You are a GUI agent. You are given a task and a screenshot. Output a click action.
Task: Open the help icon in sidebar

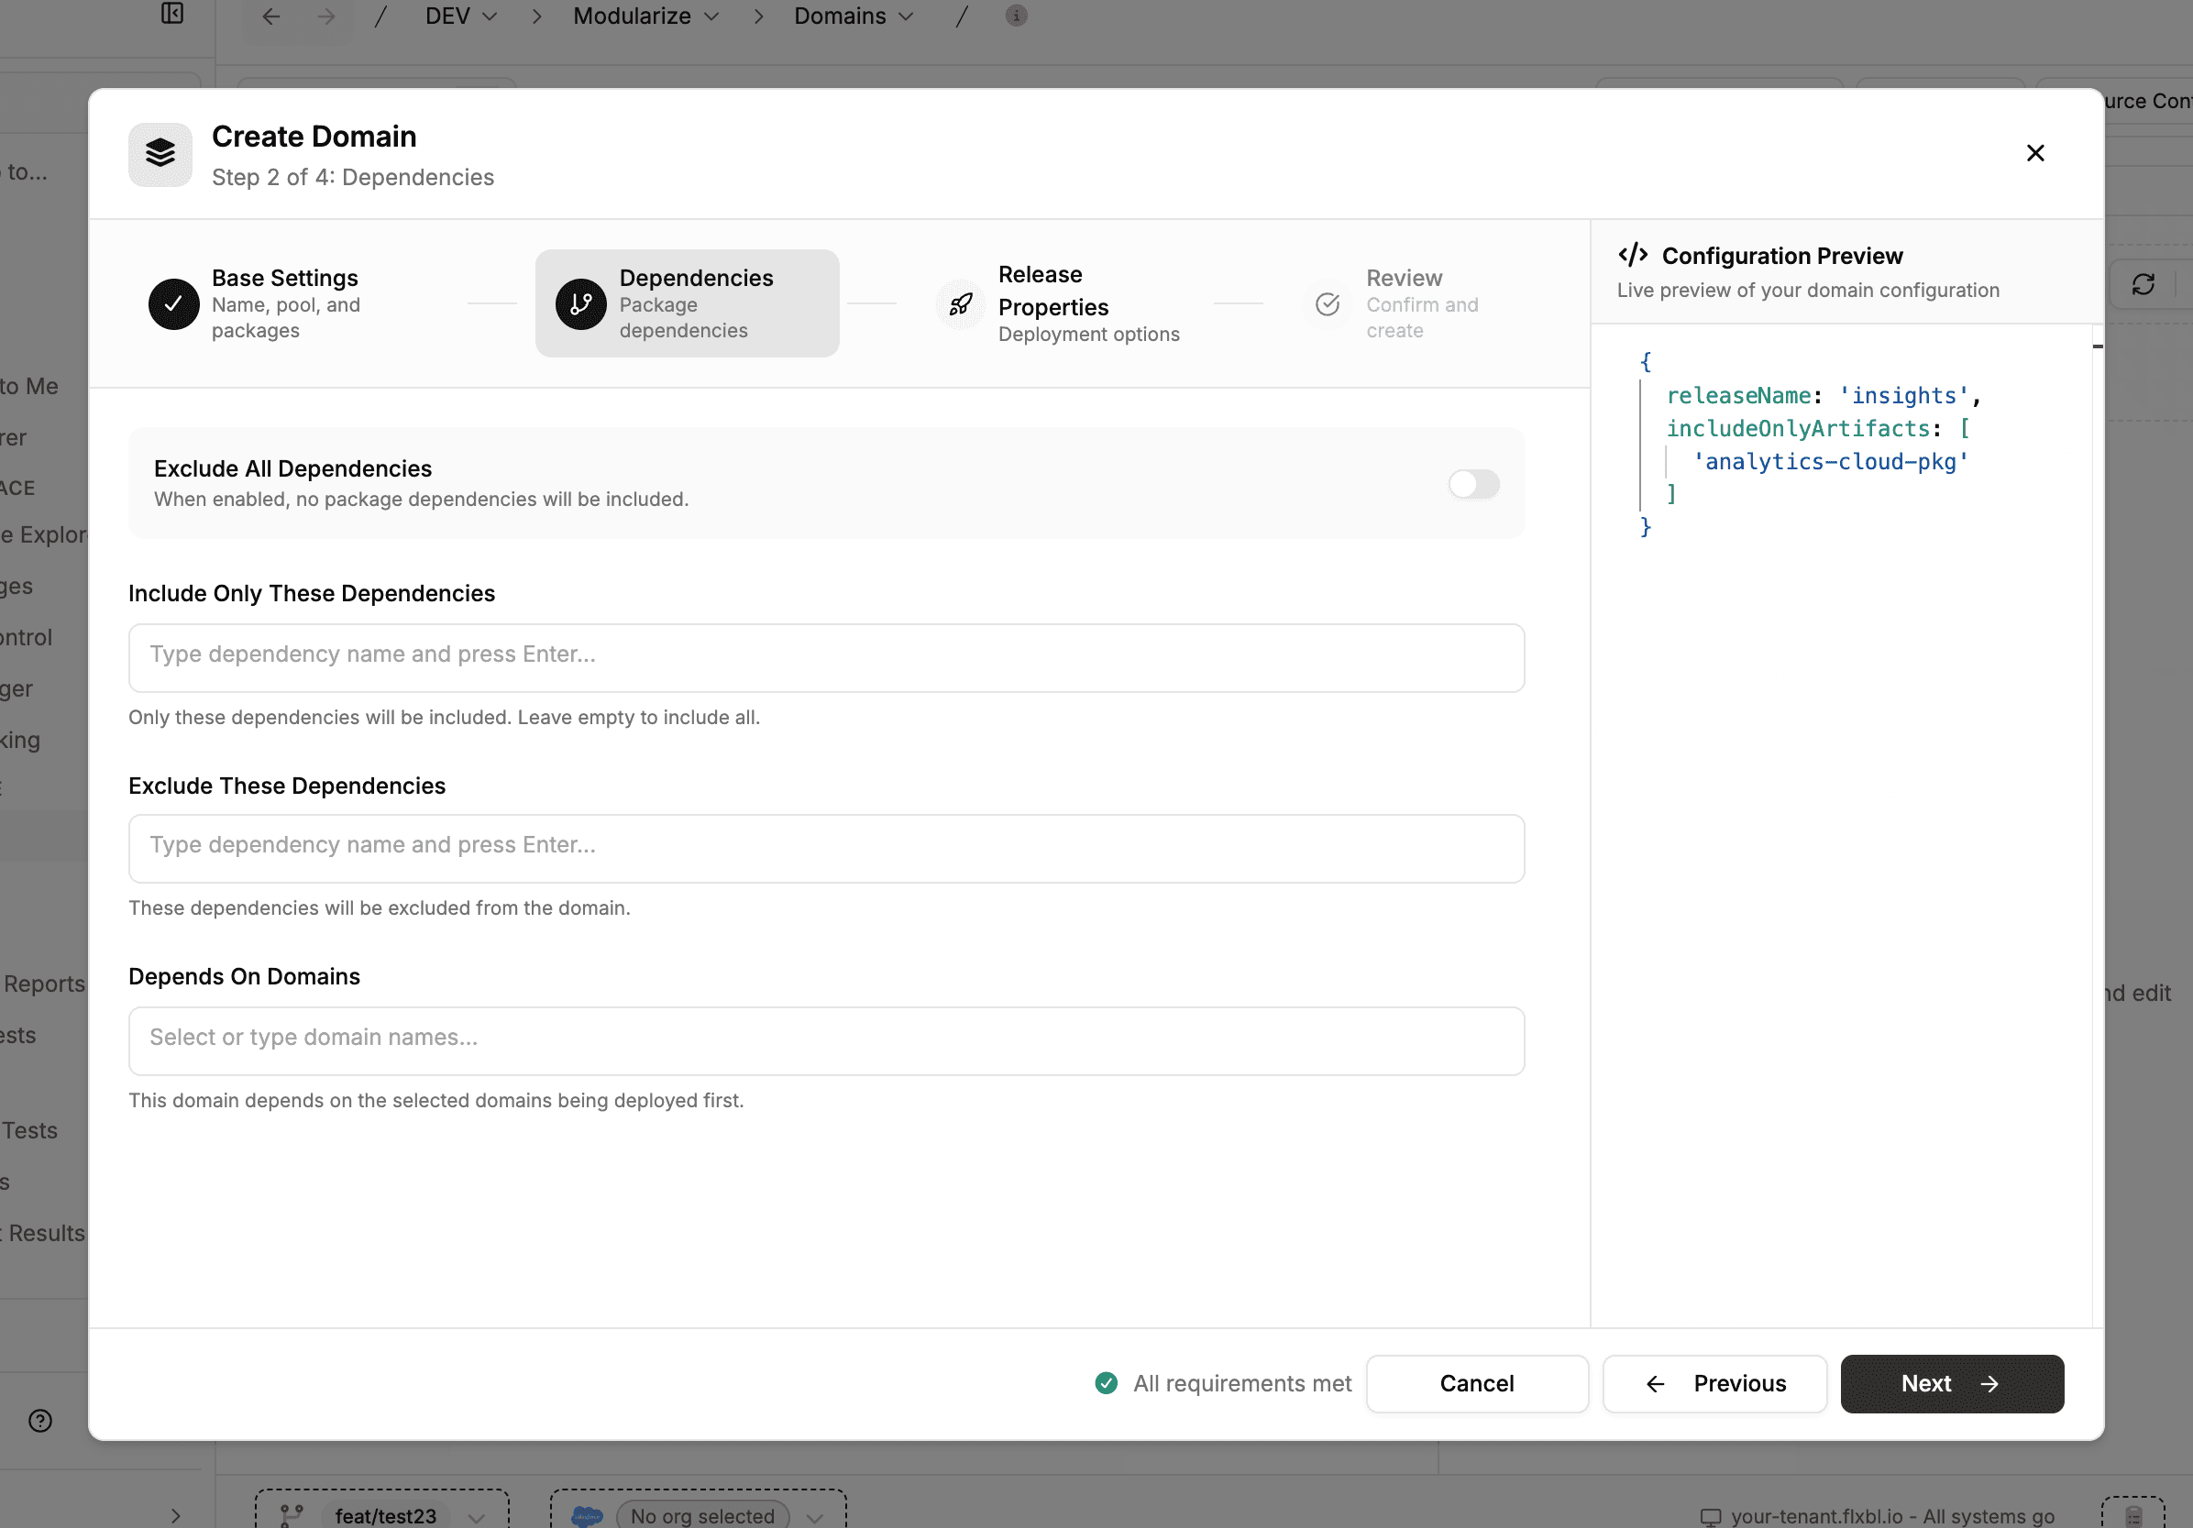40,1421
